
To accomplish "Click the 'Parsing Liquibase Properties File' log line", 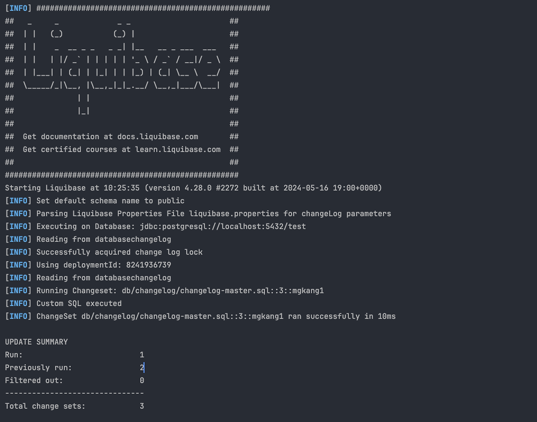I will pos(198,214).
